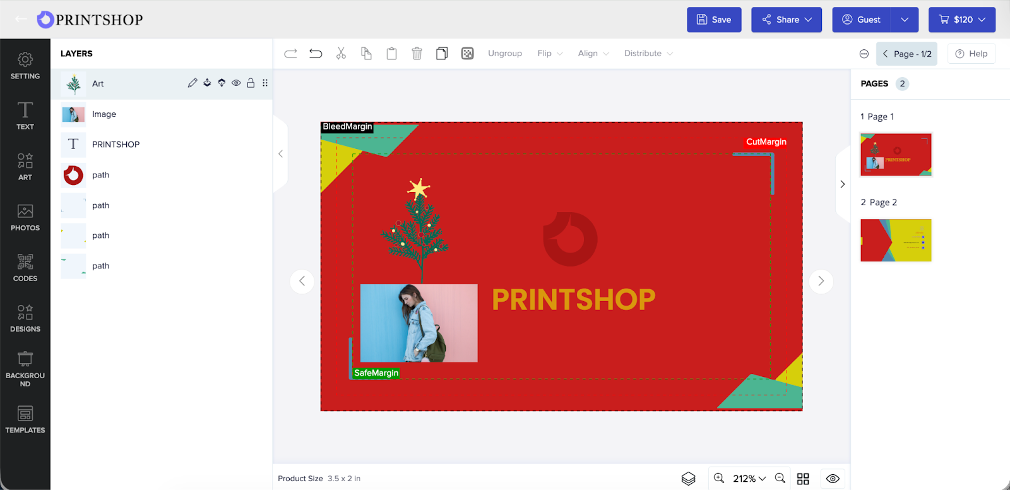Viewport: 1010px width, 490px height.
Task: Click the zoom in magnifier
Action: point(719,479)
